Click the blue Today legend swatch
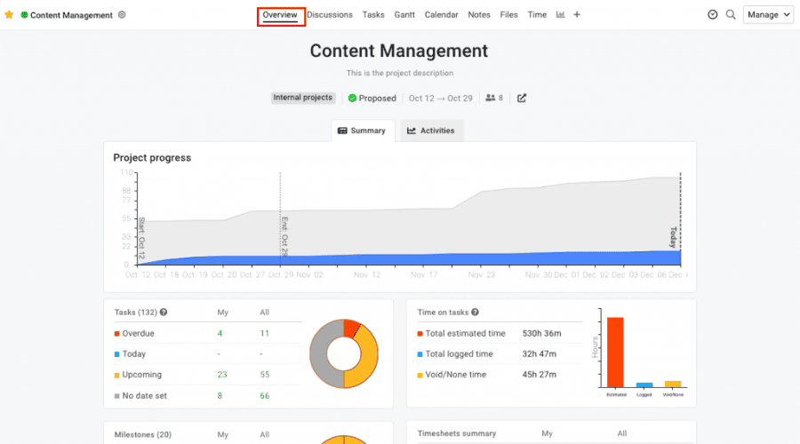Viewport: 800px width, 444px height. pyautogui.click(x=116, y=354)
